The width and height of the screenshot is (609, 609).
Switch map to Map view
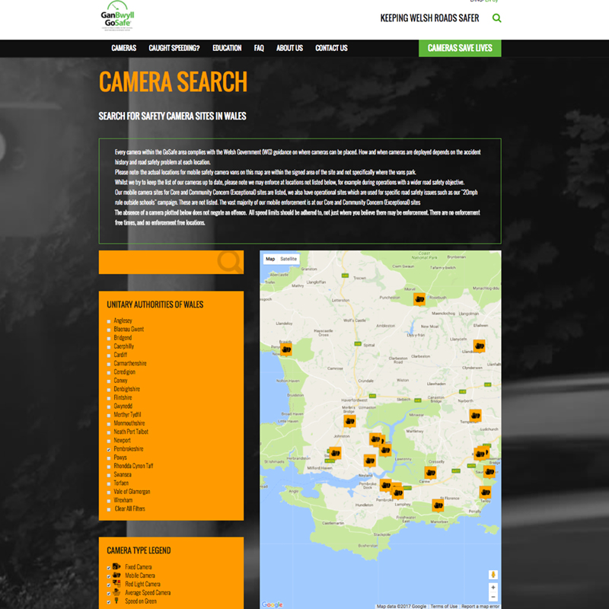point(270,259)
